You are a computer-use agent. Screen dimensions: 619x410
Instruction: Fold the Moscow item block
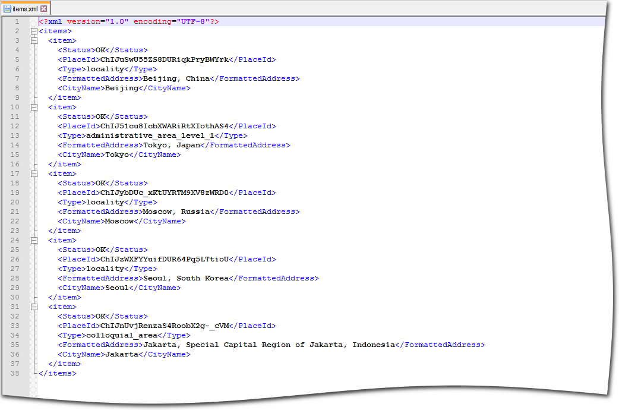[x=34, y=174]
